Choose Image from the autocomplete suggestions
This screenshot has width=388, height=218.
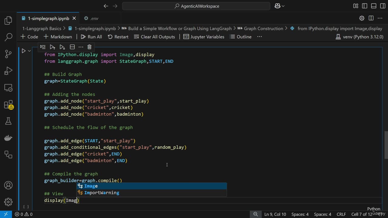pos(91,186)
